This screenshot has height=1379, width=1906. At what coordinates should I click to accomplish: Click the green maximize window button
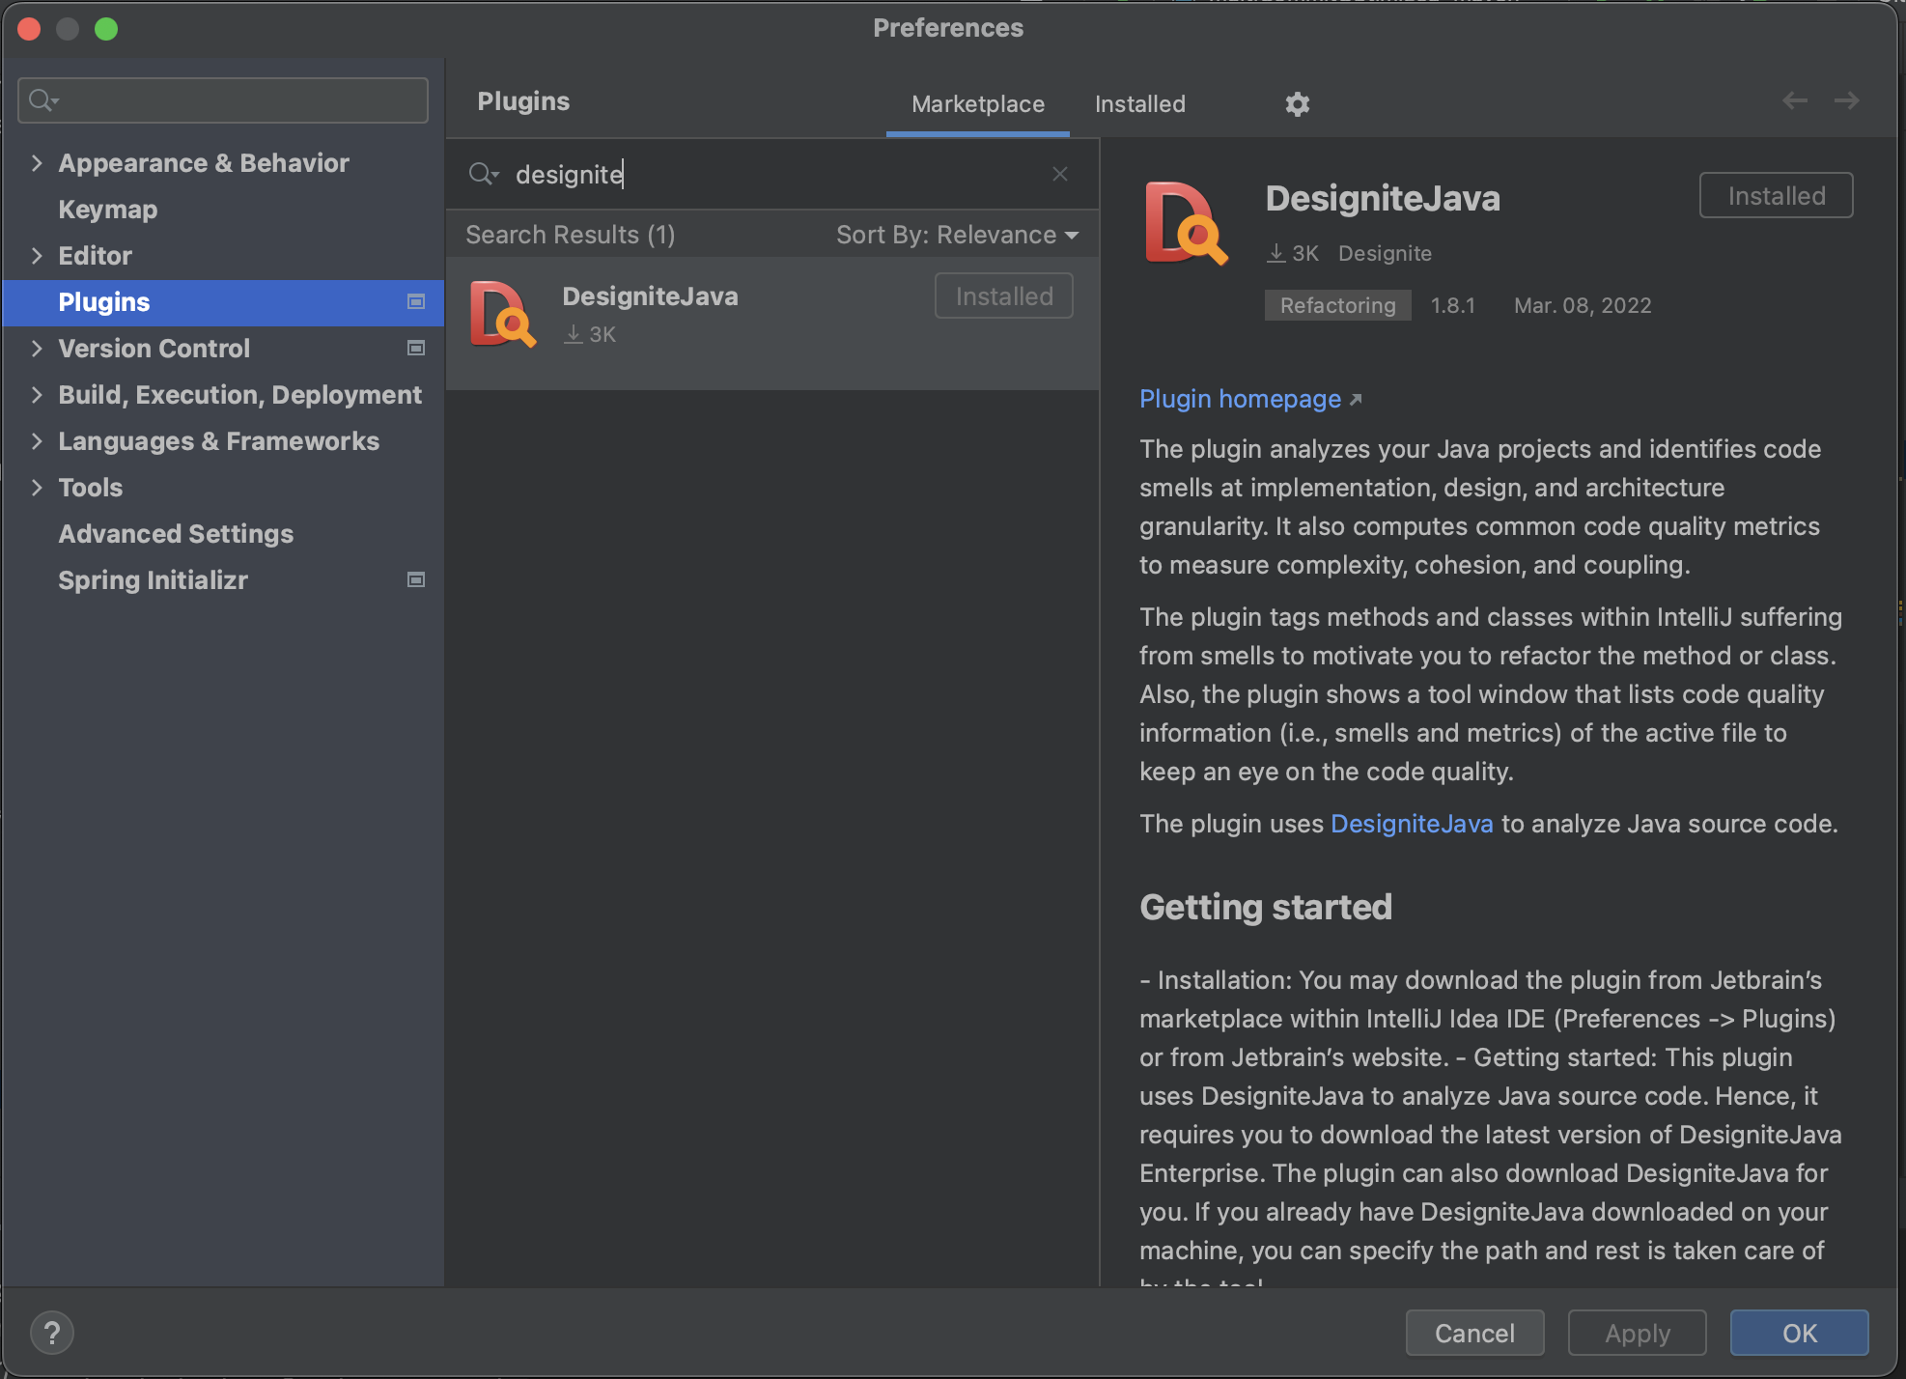click(106, 29)
